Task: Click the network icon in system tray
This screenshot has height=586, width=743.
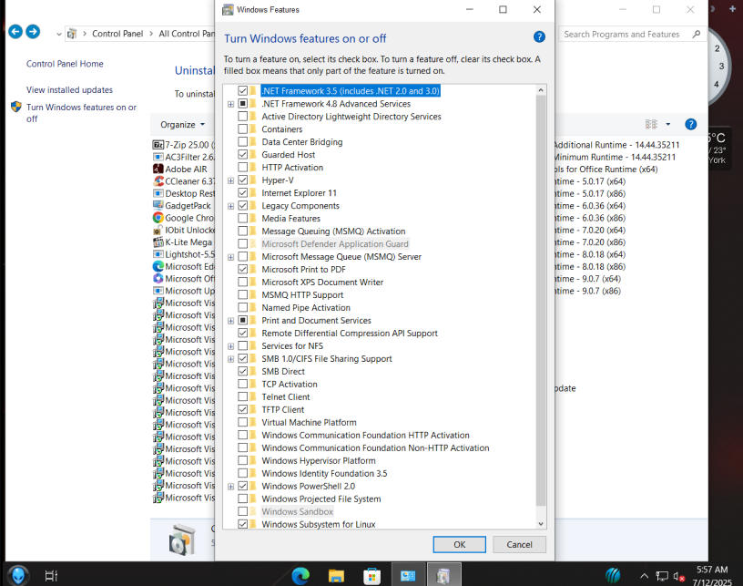Action: pyautogui.click(x=661, y=576)
